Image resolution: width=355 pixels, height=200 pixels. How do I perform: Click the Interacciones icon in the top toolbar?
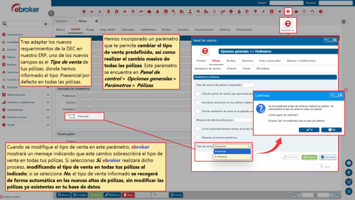84,12
